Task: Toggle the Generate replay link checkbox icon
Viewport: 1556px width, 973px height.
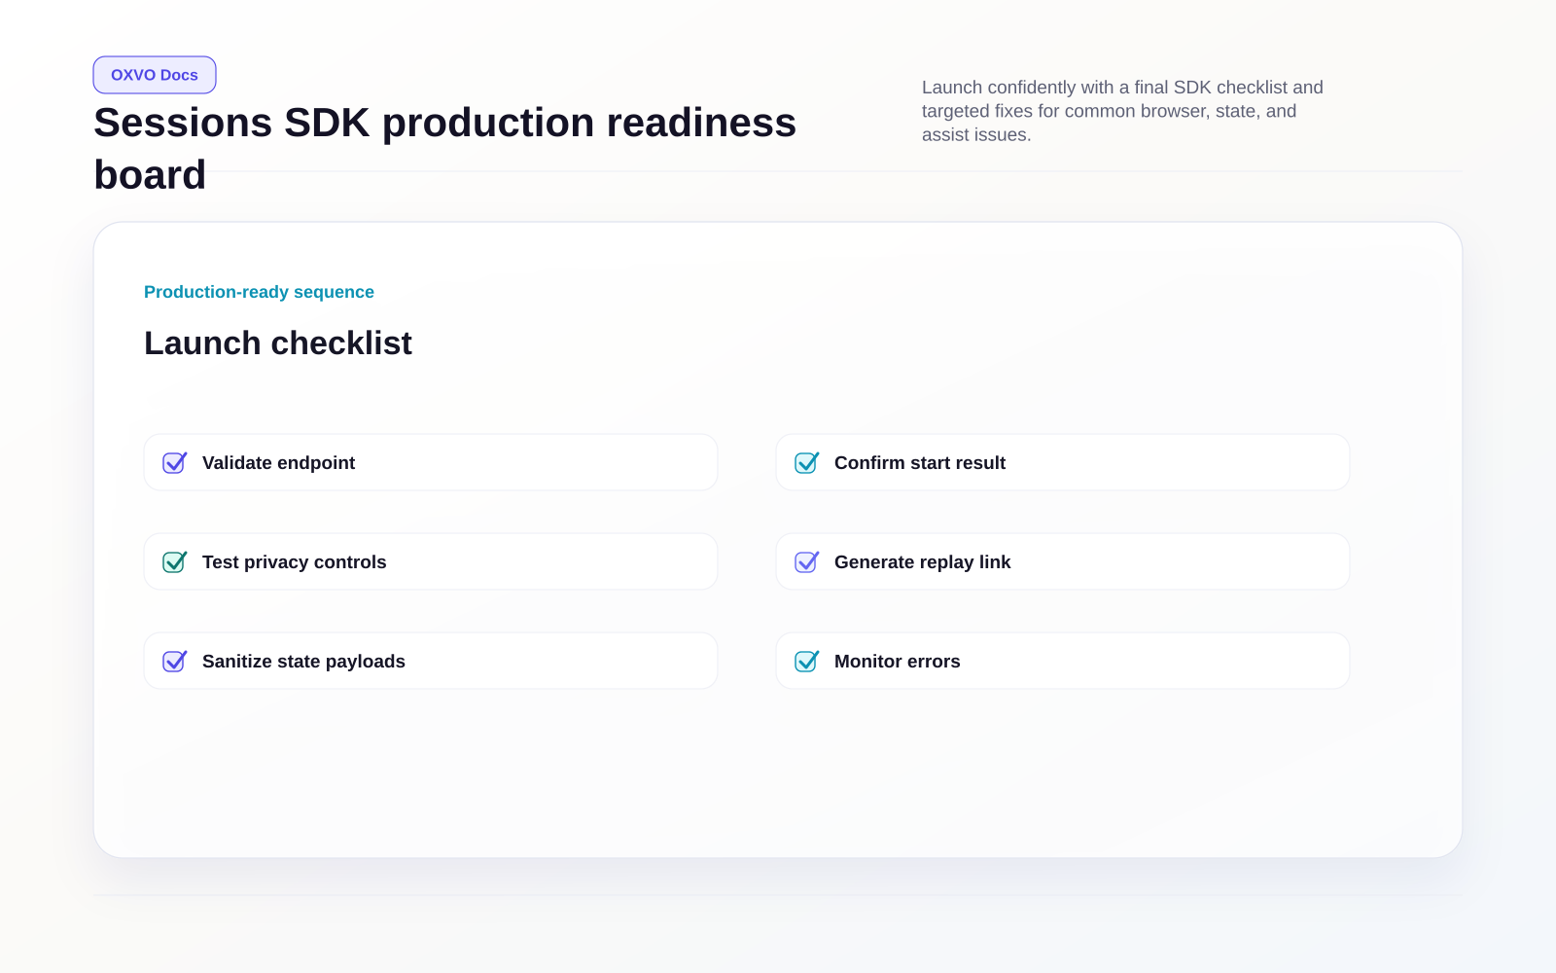Action: point(807,562)
